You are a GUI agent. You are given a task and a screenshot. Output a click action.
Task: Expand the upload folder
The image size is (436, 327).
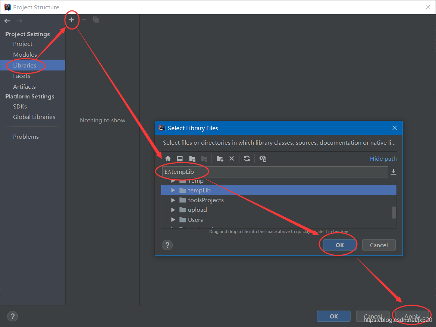[173, 210]
